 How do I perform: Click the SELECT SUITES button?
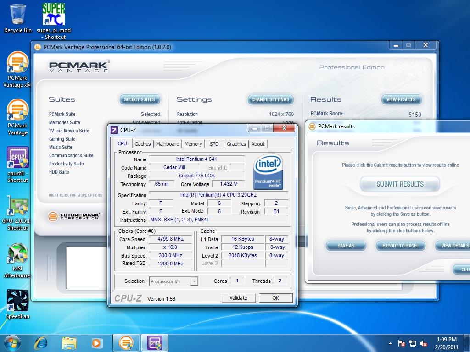140,99
